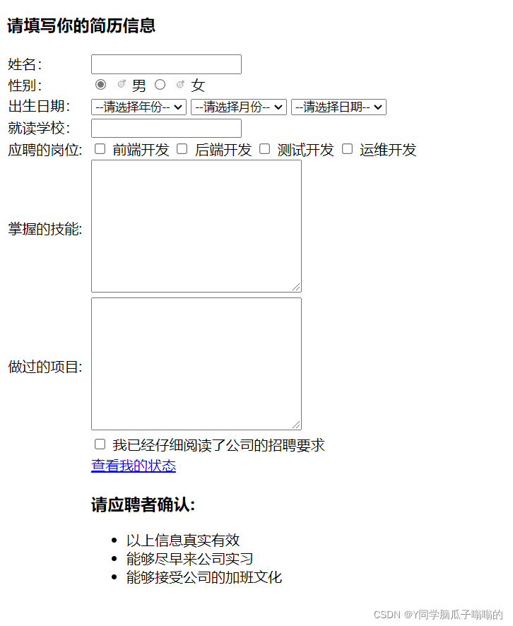Open the 请选择日期 dropdown
Image resolution: width=513 pixels, height=626 pixels.
339,107
